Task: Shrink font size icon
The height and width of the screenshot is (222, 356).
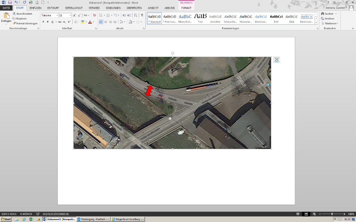Action: [x=79, y=15]
